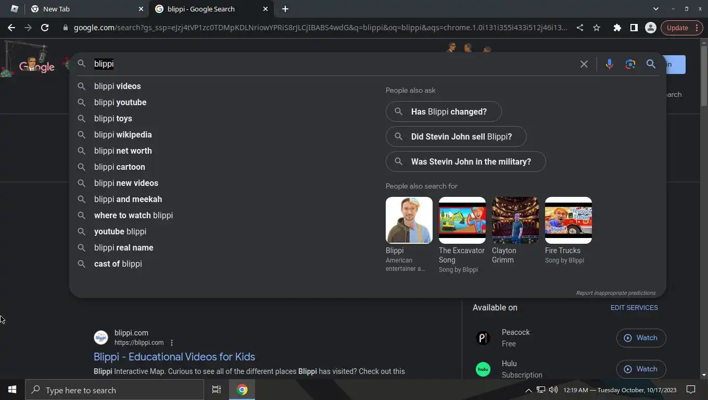Click the Peacock service logo
The image size is (708, 400).
pos(483,338)
